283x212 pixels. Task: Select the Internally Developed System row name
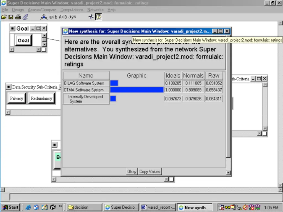(x=86, y=99)
